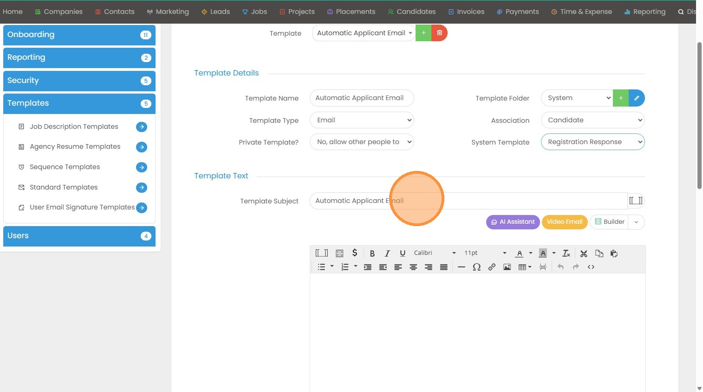Screen dimensions: 703x392
Task: Expand the Users sidebar section
Action: click(x=79, y=236)
